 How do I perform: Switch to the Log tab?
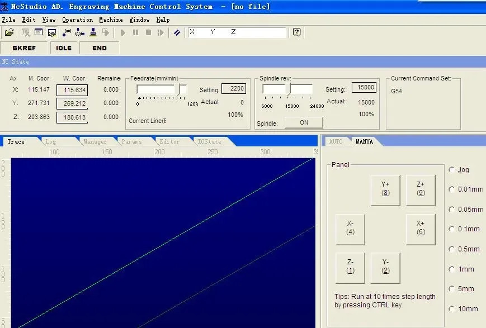[51, 141]
